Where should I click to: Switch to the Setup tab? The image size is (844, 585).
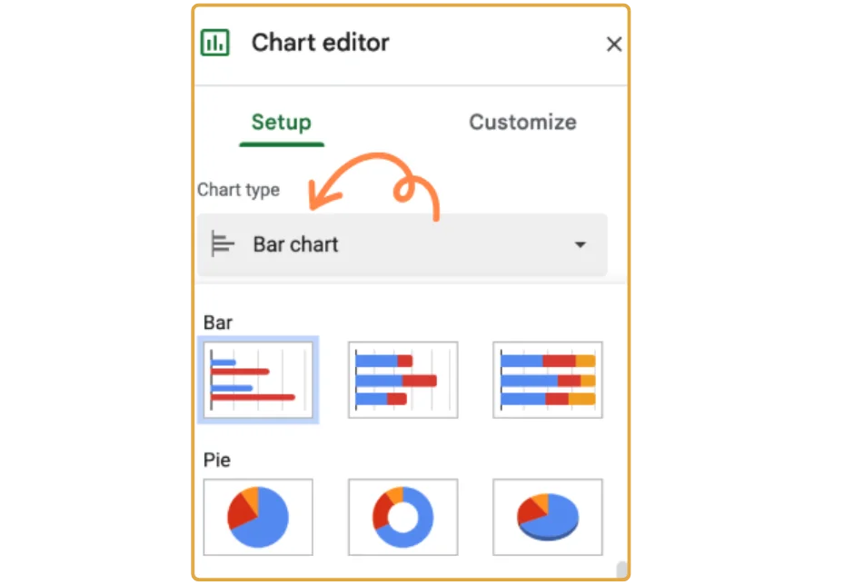pos(281,123)
